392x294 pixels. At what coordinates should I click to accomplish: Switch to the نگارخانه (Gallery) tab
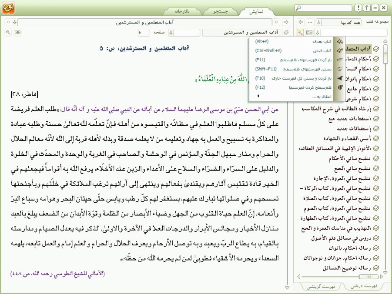pos(182,11)
